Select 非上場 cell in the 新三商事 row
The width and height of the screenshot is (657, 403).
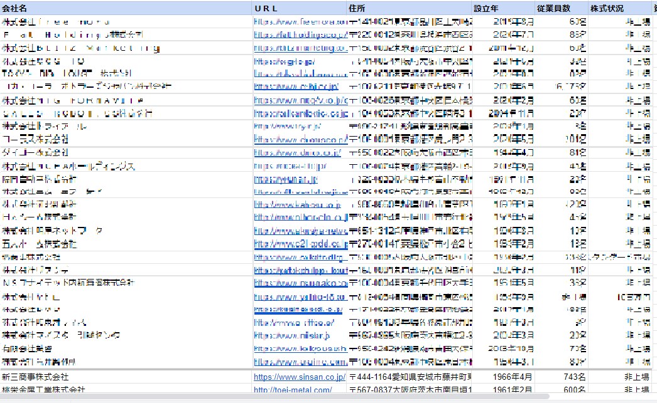point(620,377)
